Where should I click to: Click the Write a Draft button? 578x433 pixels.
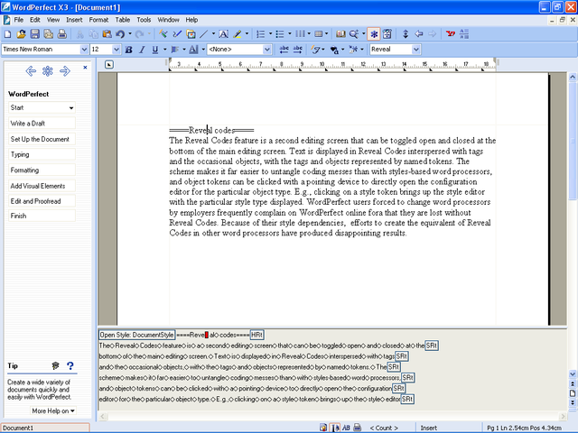point(42,124)
